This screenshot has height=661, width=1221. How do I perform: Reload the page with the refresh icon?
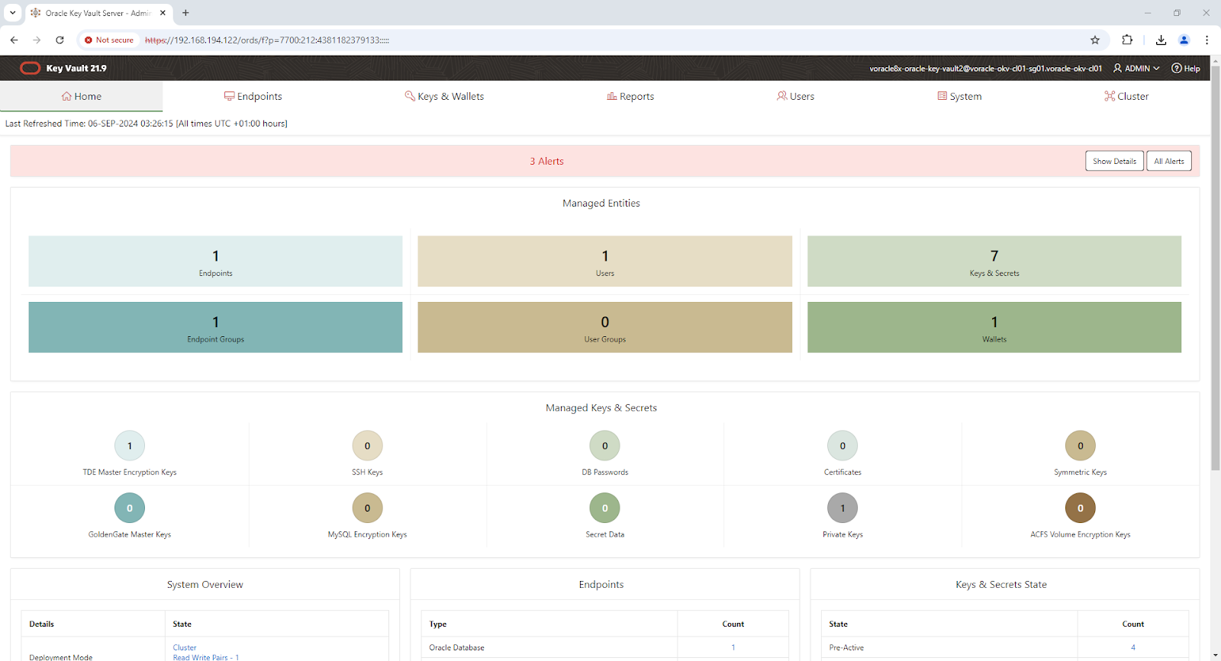(x=60, y=40)
